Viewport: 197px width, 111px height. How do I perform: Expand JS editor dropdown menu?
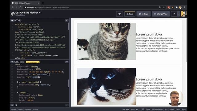click(x=67, y=105)
